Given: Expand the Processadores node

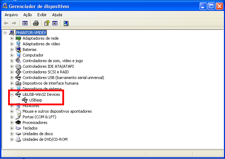Looking at the screenshot, I should (x=12, y=122).
